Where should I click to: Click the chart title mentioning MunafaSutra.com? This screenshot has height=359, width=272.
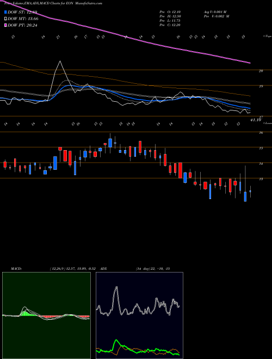(53, 3)
